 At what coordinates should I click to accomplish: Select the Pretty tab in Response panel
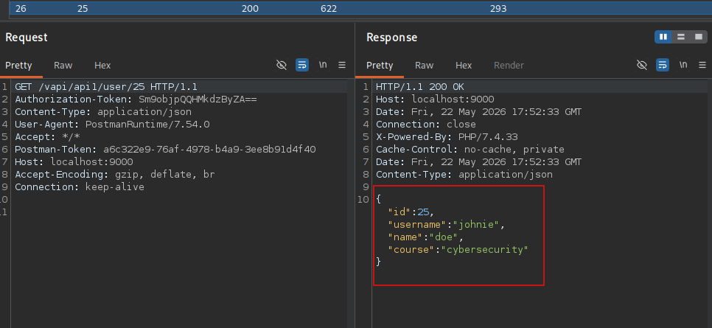[x=380, y=66]
